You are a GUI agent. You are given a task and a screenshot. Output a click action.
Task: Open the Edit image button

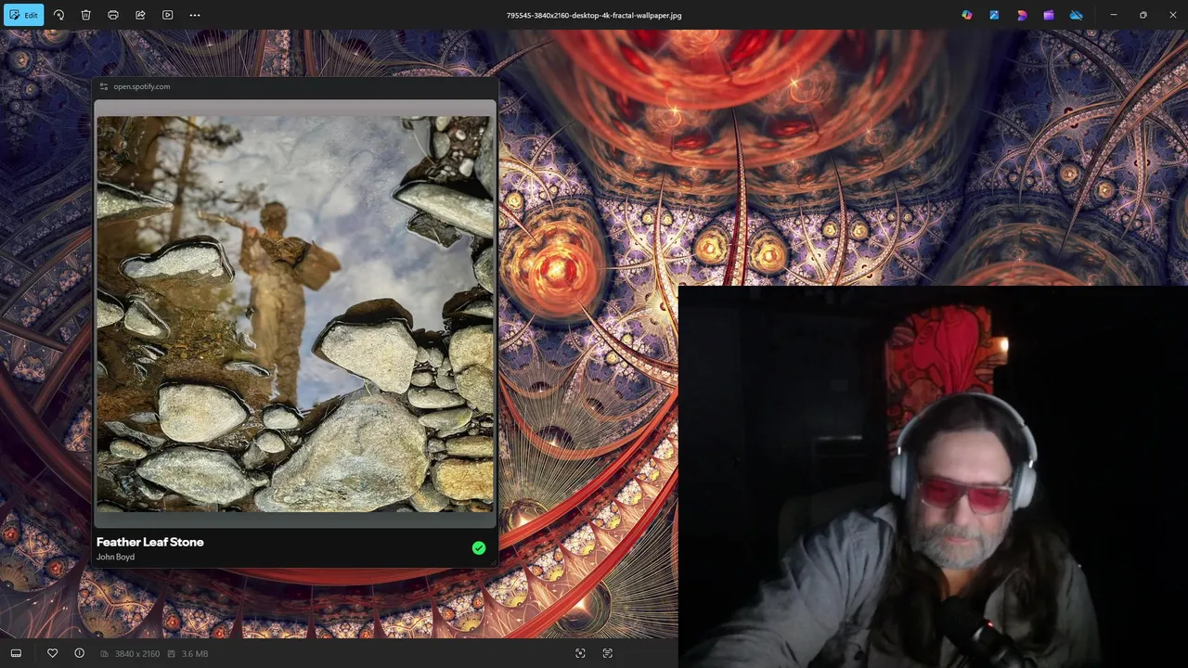coord(24,15)
